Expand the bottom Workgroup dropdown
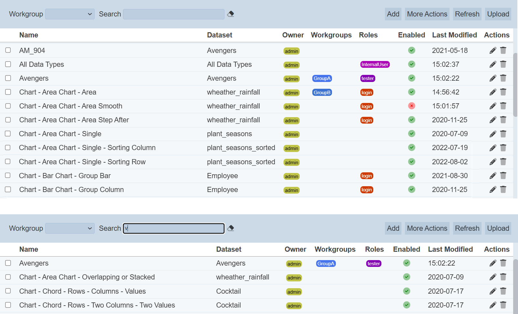This screenshot has height=314, width=518. [70, 228]
